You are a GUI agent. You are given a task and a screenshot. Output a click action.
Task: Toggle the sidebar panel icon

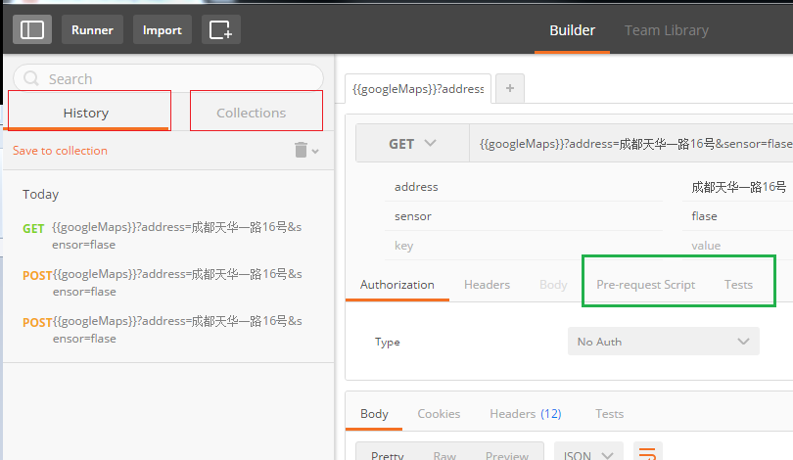32,29
